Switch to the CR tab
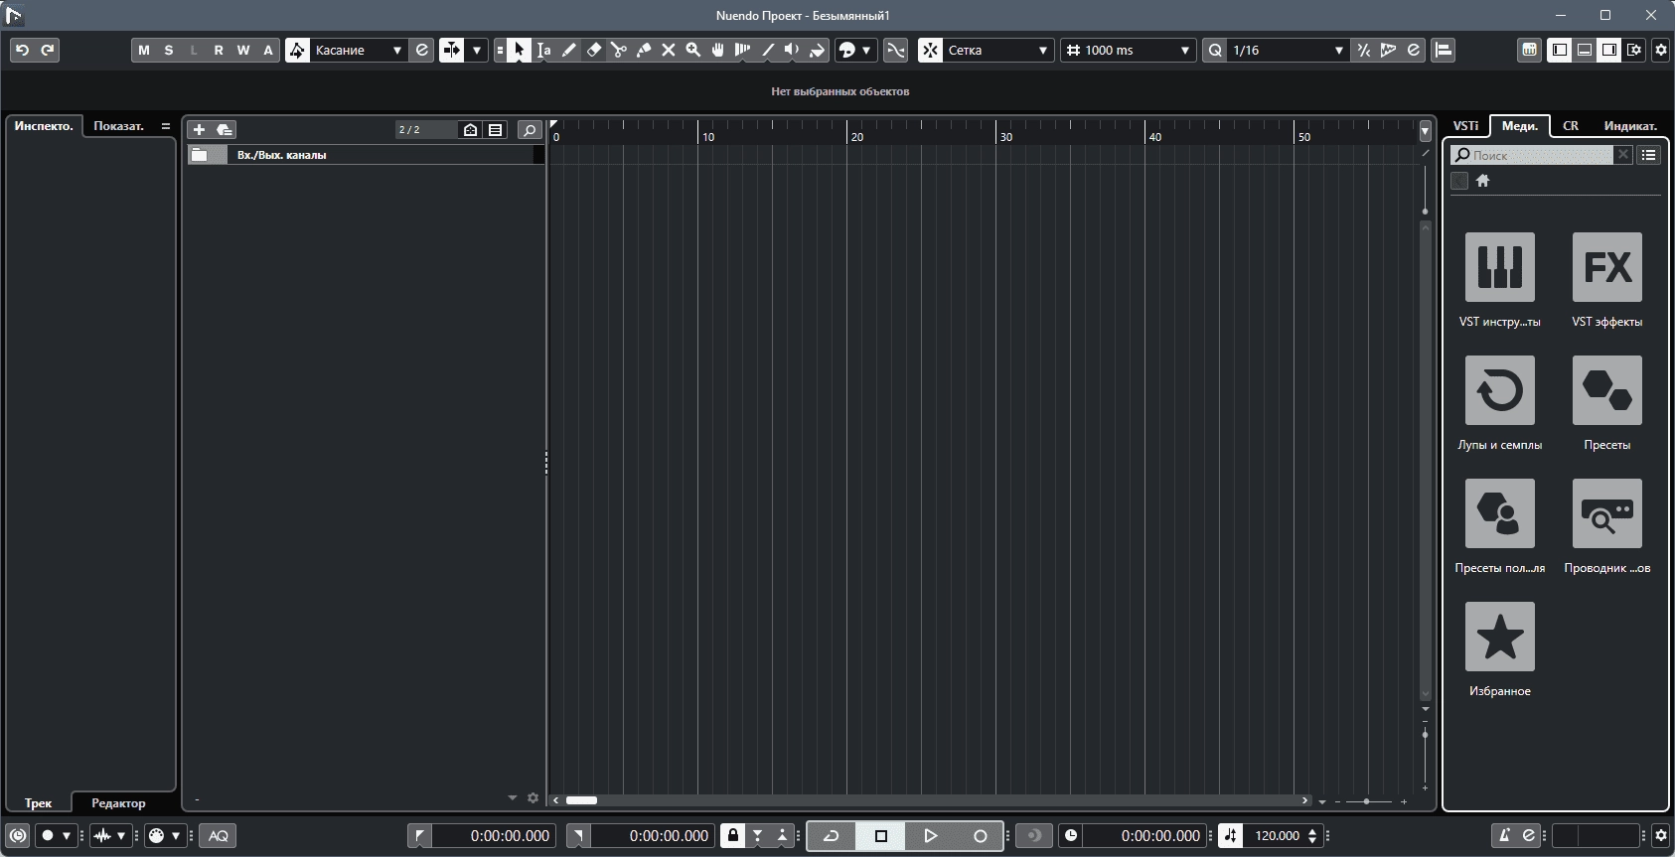1675x857 pixels. 1571,126
